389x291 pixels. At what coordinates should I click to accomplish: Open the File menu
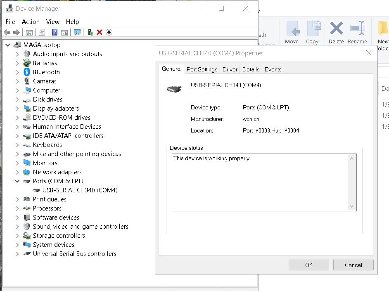click(10, 22)
